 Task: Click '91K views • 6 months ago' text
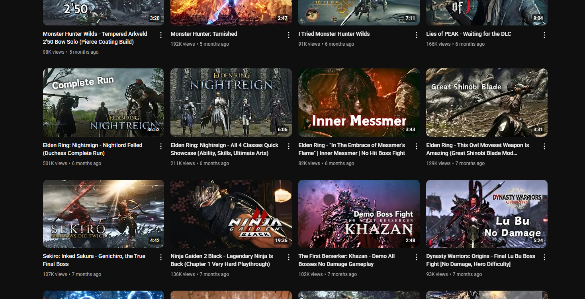326,44
